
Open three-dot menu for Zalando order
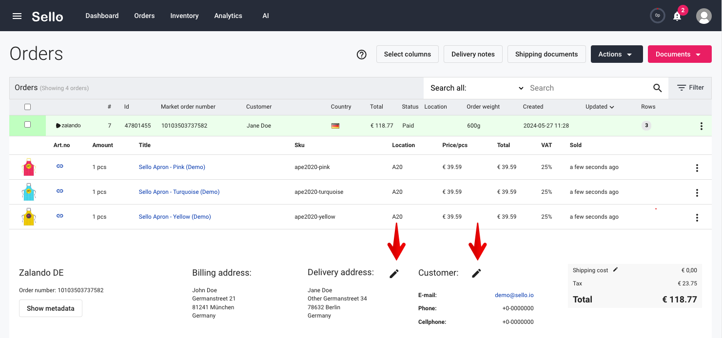click(701, 126)
